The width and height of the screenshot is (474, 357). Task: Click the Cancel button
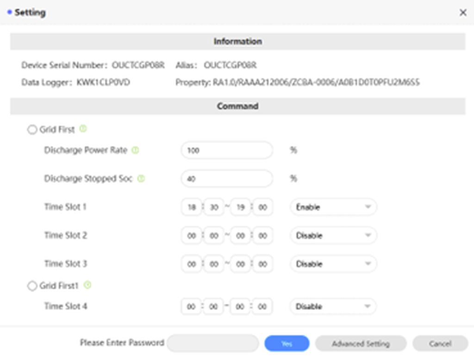[x=440, y=344]
